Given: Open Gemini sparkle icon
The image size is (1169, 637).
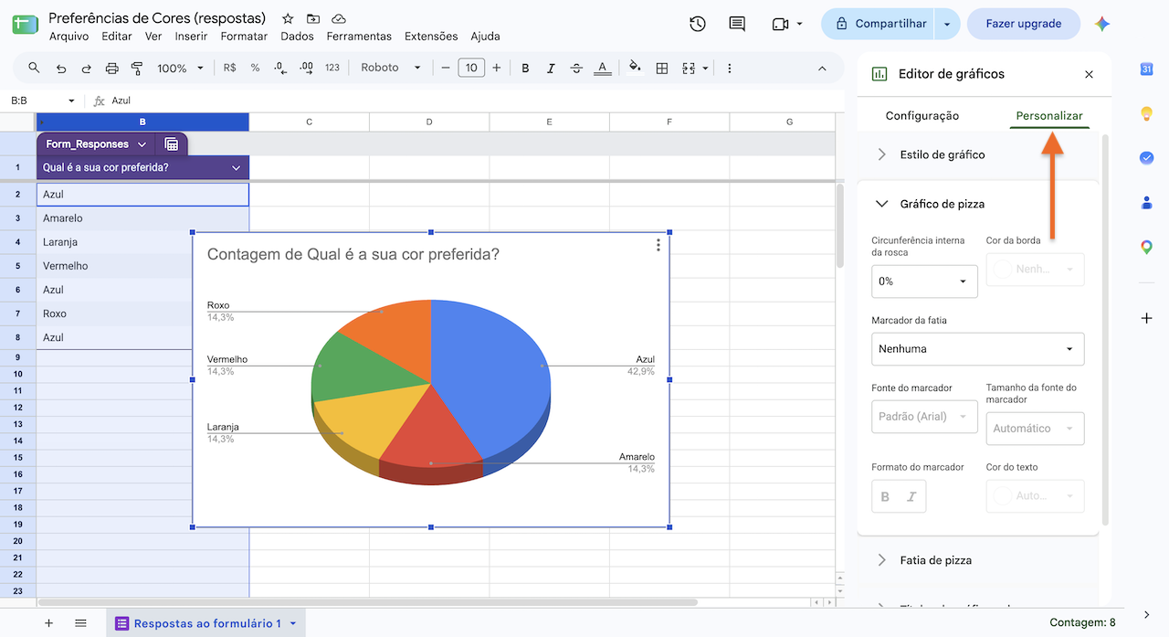Looking at the screenshot, I should [1102, 24].
